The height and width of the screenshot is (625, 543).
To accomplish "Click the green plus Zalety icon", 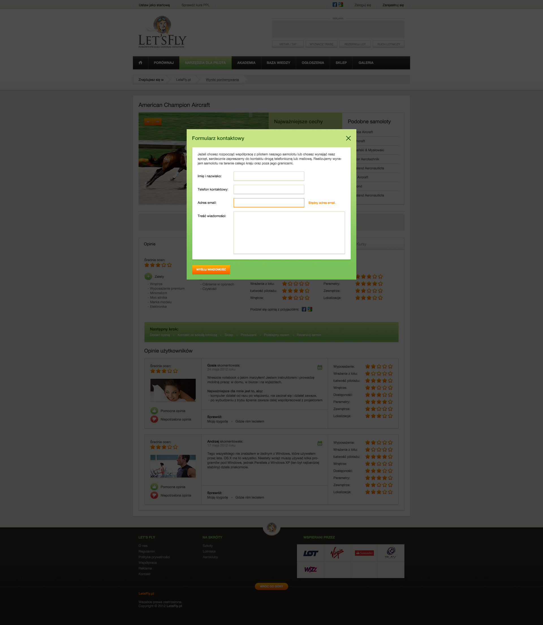I will tap(148, 276).
